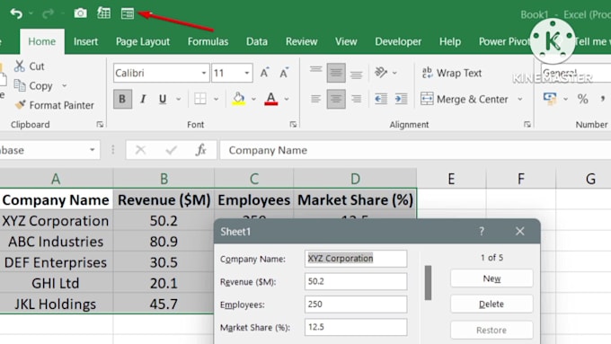
Task: Click the Cut scissors icon
Action: [20, 66]
